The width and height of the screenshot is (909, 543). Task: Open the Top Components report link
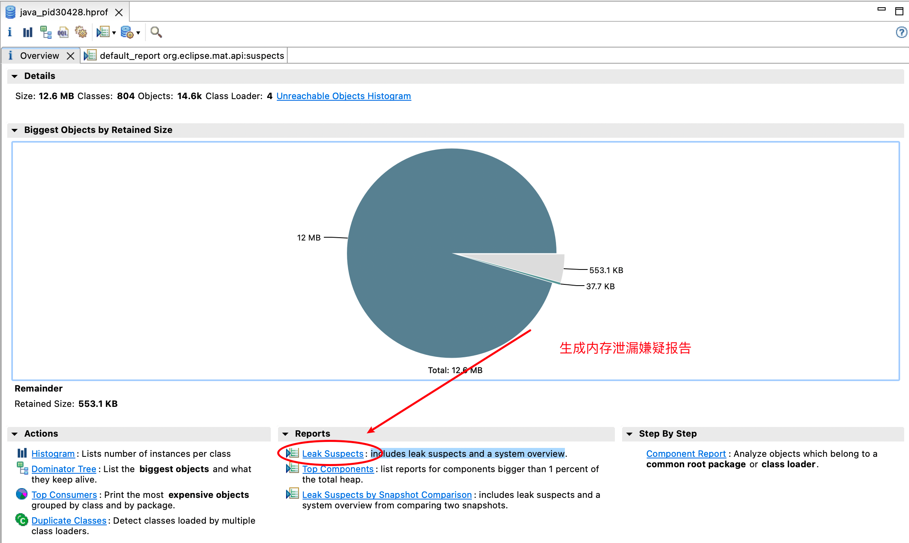pos(338,469)
